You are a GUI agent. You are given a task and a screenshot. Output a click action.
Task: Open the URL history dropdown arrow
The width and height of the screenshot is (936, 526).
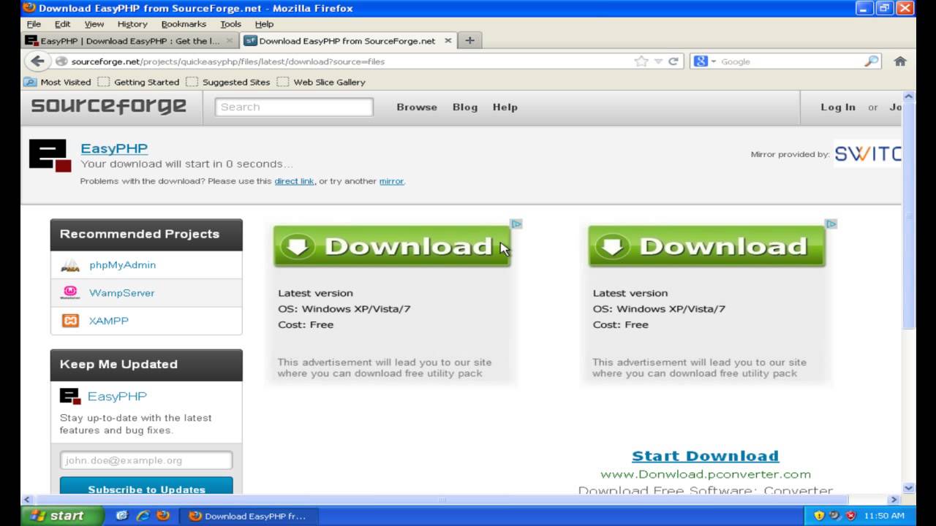(x=658, y=61)
